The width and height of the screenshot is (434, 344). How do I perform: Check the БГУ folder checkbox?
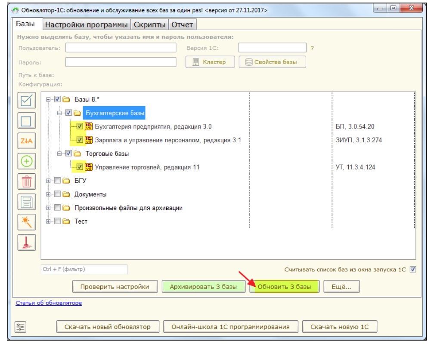pyautogui.click(x=57, y=180)
